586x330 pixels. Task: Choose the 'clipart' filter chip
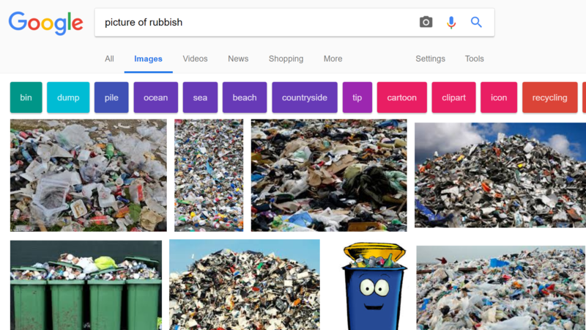pos(453,98)
